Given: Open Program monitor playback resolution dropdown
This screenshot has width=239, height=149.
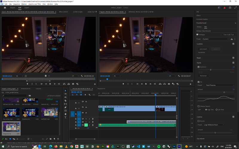Looking at the screenshot, I should (172, 76).
